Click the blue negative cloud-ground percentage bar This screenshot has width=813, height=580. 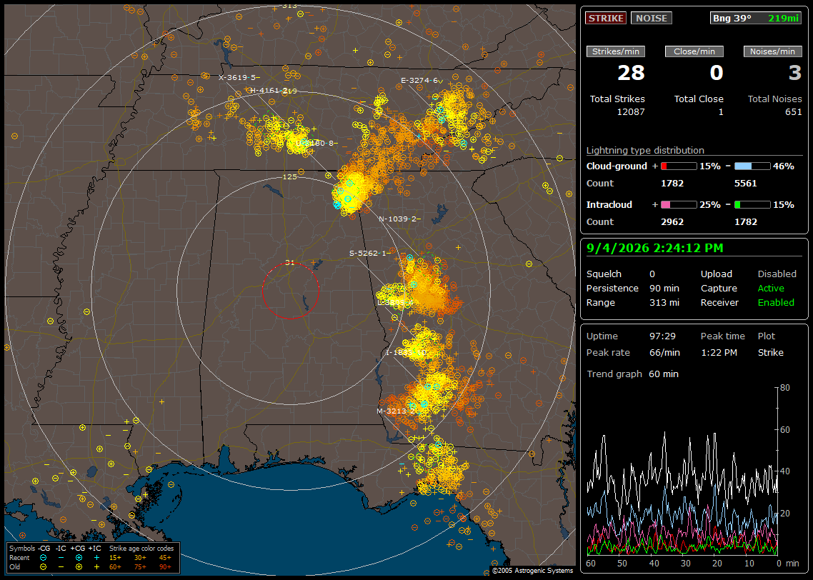[x=752, y=166]
